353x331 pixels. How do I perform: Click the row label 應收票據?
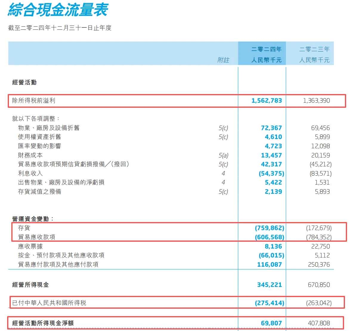30,246
